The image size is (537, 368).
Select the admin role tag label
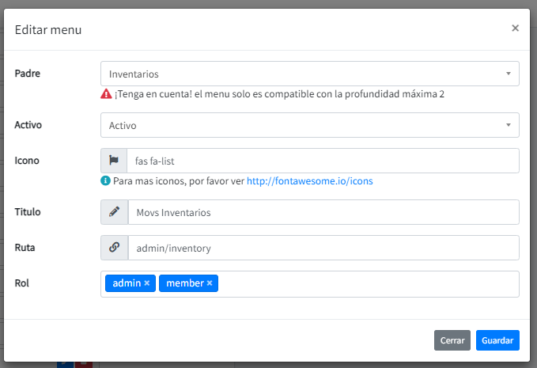(x=127, y=283)
